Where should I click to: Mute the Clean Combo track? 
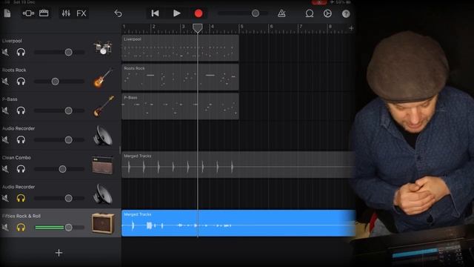click(x=5, y=169)
